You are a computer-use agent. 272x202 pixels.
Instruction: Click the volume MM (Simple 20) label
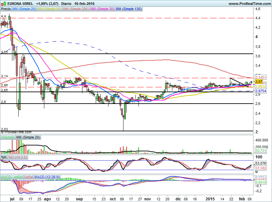click(x=28, y=137)
